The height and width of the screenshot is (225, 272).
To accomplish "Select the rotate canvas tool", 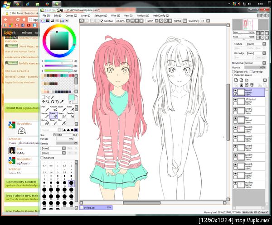I will [53, 102].
